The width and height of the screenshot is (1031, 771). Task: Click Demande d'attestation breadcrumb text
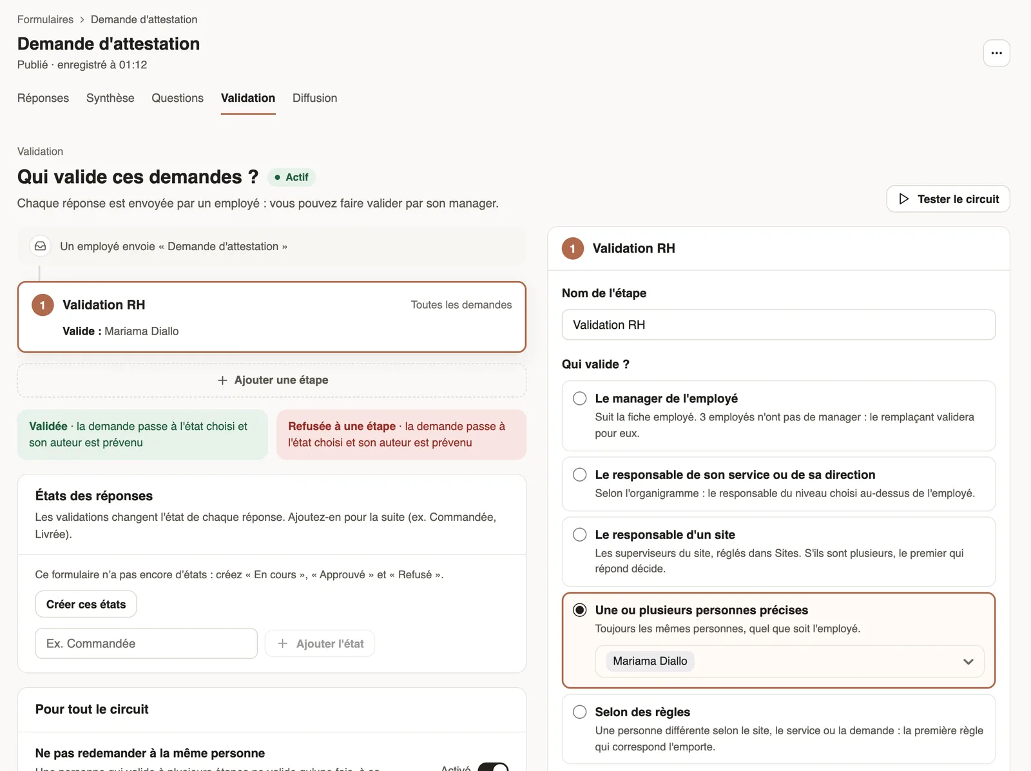[144, 19]
